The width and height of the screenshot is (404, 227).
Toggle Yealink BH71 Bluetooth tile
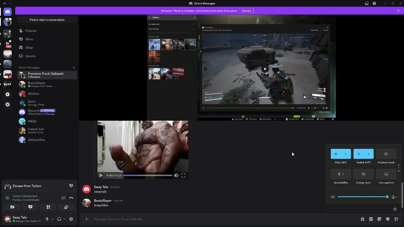(358, 154)
